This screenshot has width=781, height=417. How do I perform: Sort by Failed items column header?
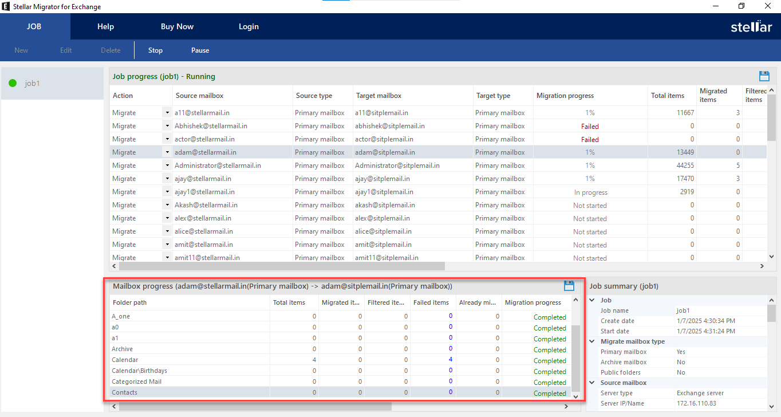pyautogui.click(x=433, y=302)
